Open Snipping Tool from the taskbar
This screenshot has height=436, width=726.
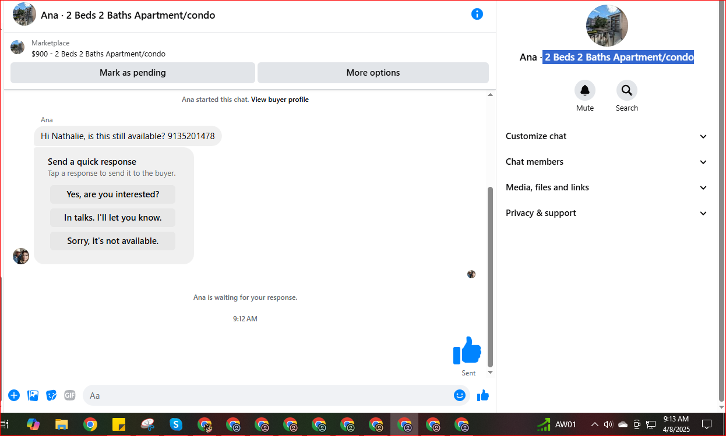pyautogui.click(x=147, y=424)
